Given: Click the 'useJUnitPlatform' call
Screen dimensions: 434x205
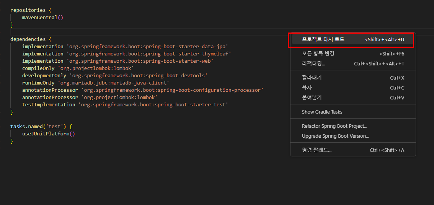Looking at the screenshot, I should [46, 133].
